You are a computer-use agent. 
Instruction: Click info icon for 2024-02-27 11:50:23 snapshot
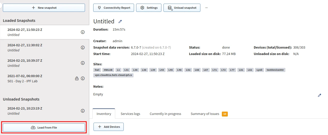tap(83, 32)
